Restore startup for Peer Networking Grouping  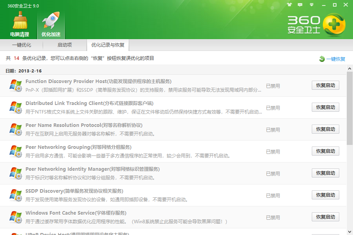pyautogui.click(x=325, y=151)
